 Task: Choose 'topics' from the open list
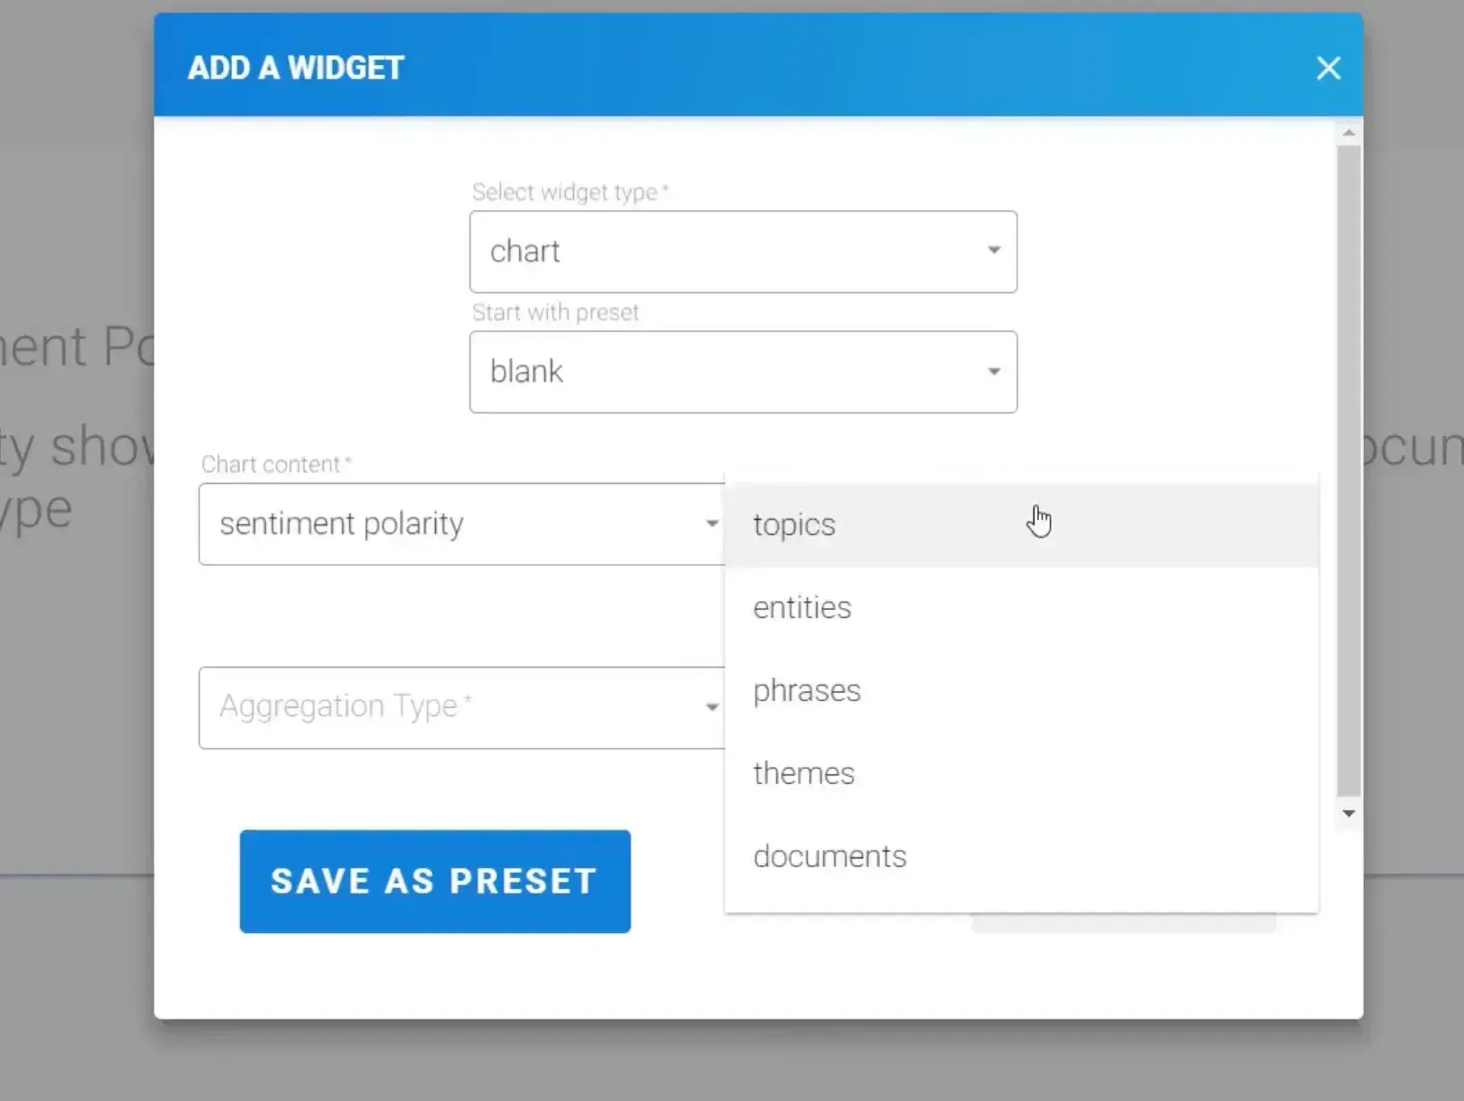point(795,525)
